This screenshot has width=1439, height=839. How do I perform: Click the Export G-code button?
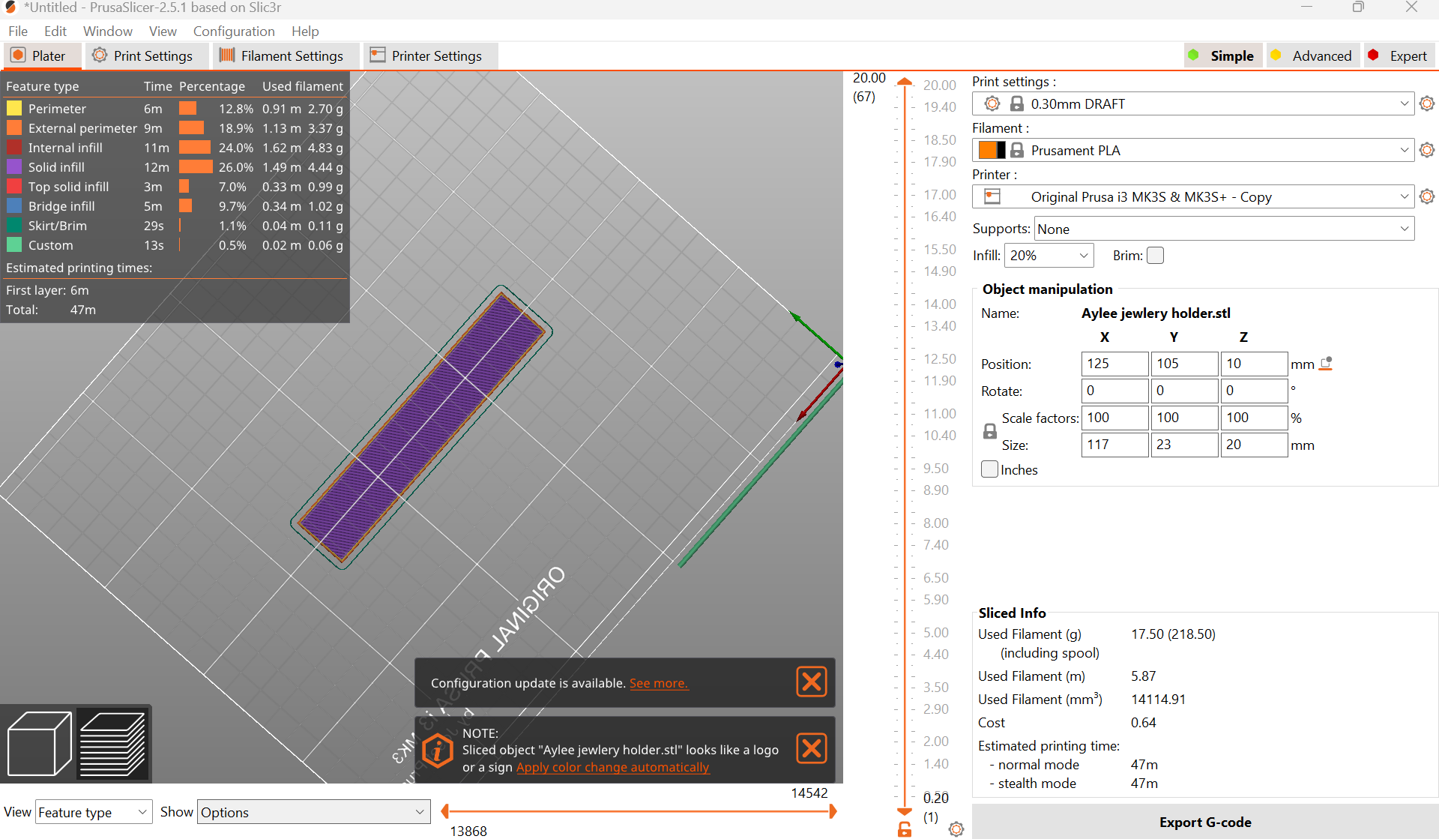coord(1204,822)
